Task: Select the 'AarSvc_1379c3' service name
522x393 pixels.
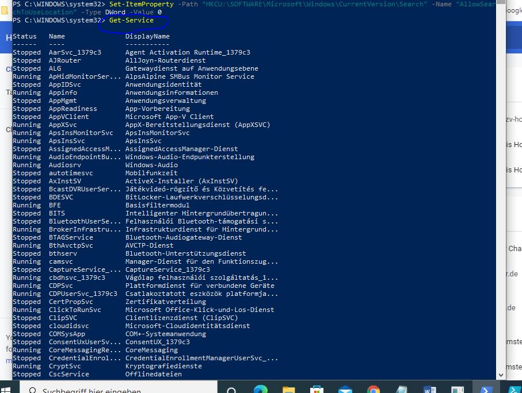Action: point(75,52)
